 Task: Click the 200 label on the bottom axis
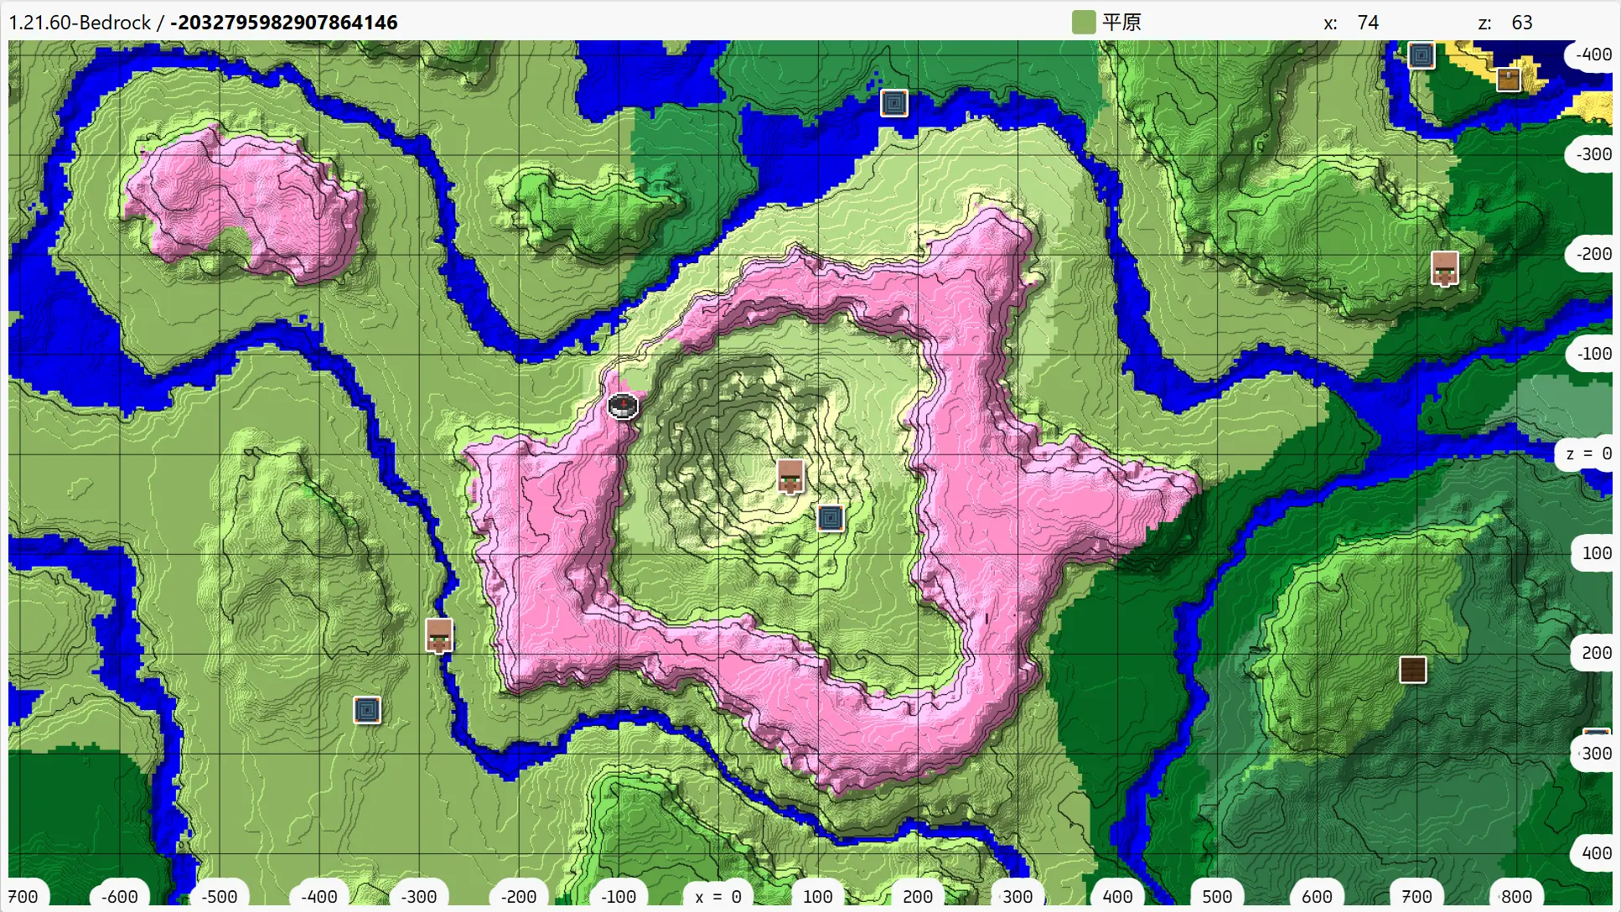pos(918,896)
